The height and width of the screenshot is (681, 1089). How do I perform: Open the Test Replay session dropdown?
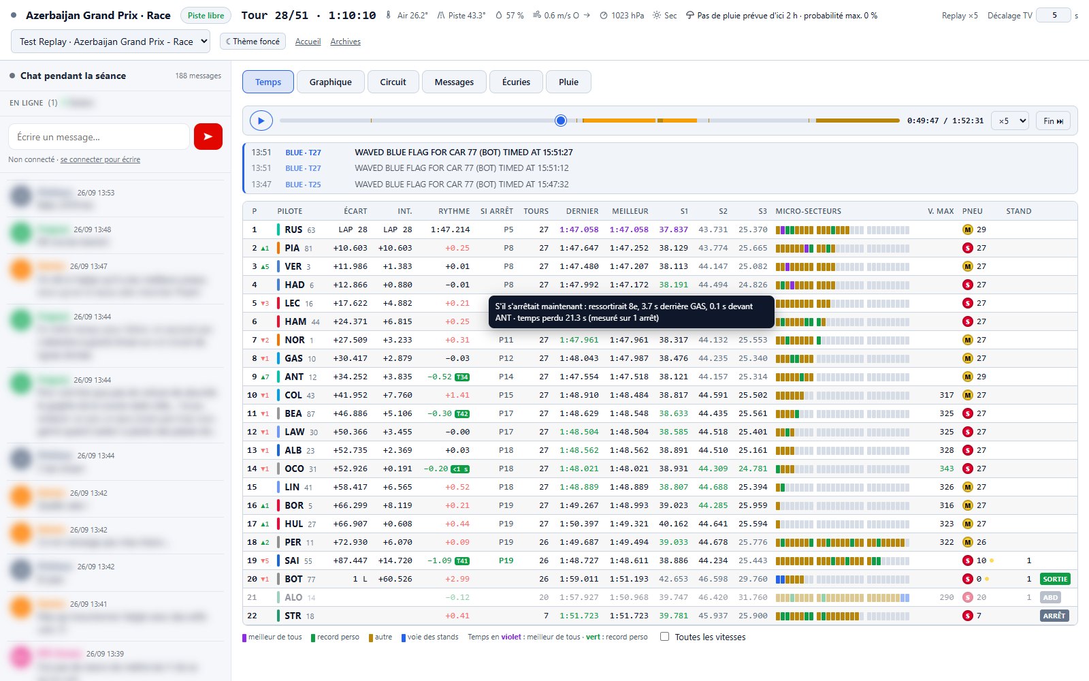click(x=110, y=42)
